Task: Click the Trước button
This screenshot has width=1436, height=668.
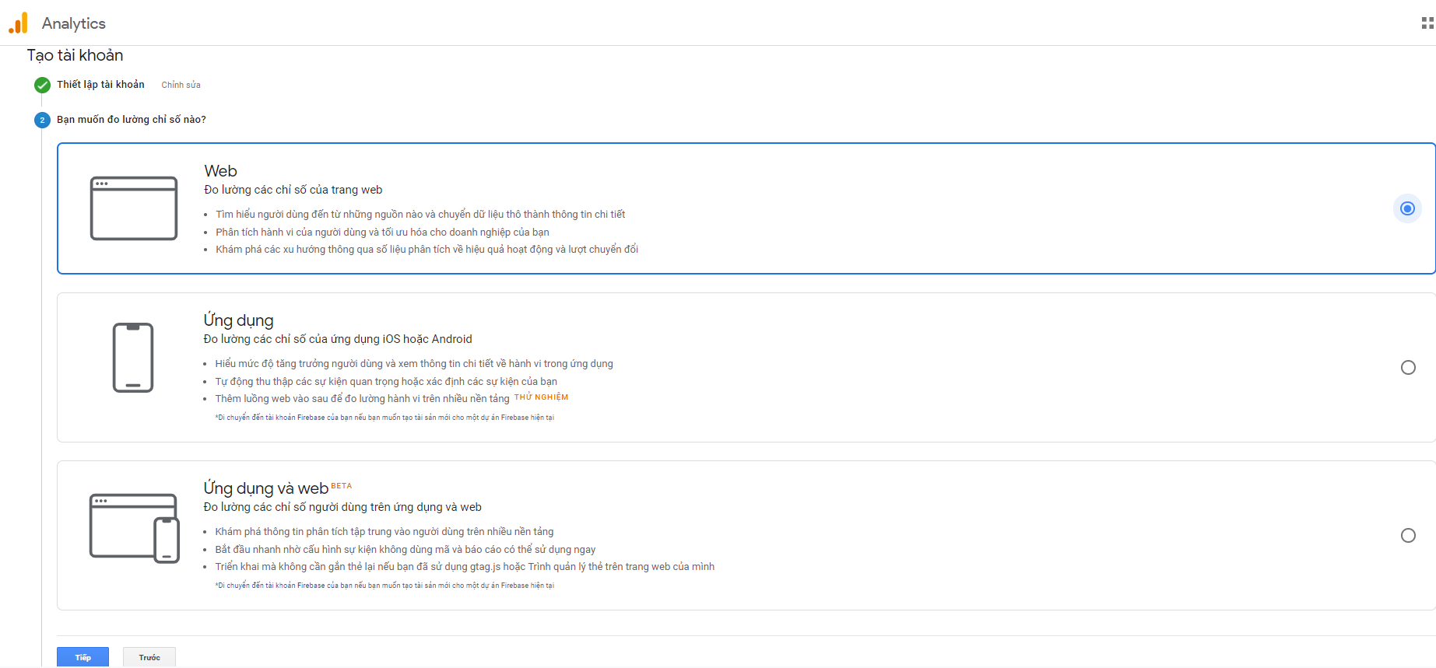Action: coord(149,657)
